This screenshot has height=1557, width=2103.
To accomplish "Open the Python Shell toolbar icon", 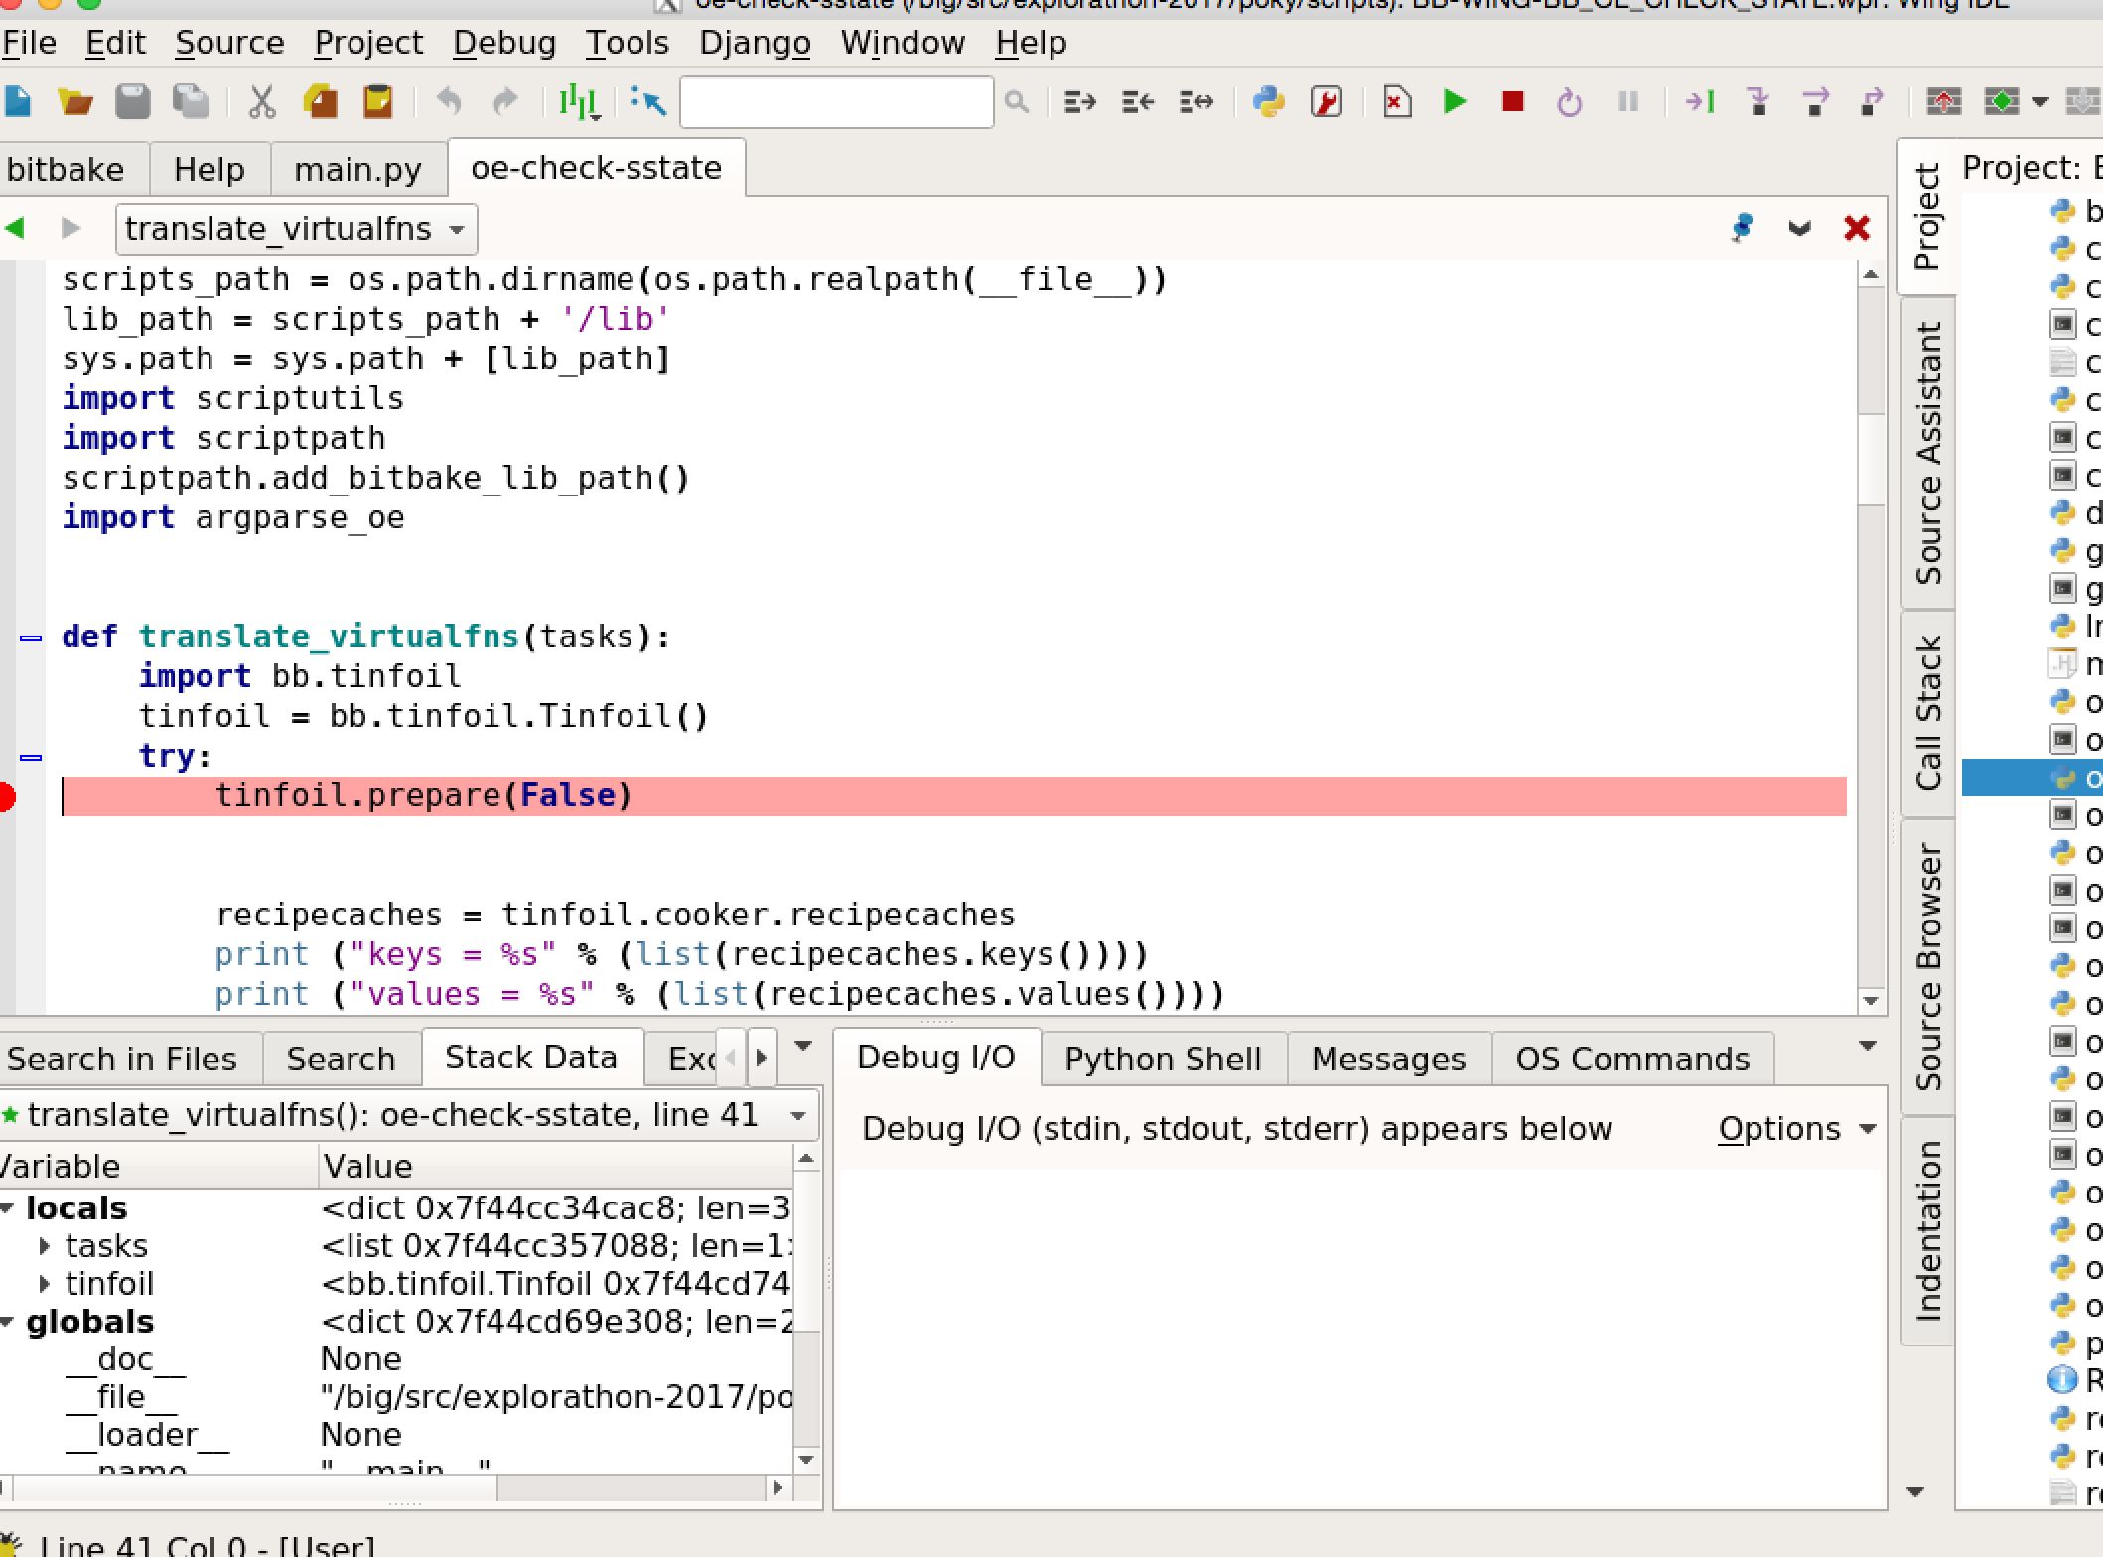I will click(1268, 101).
